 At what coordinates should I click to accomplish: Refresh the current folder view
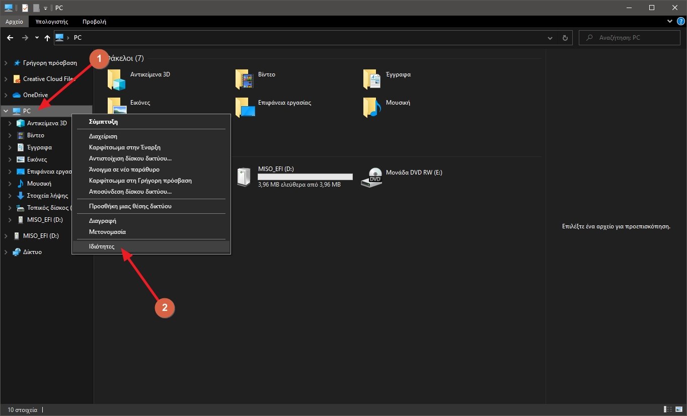tap(565, 38)
